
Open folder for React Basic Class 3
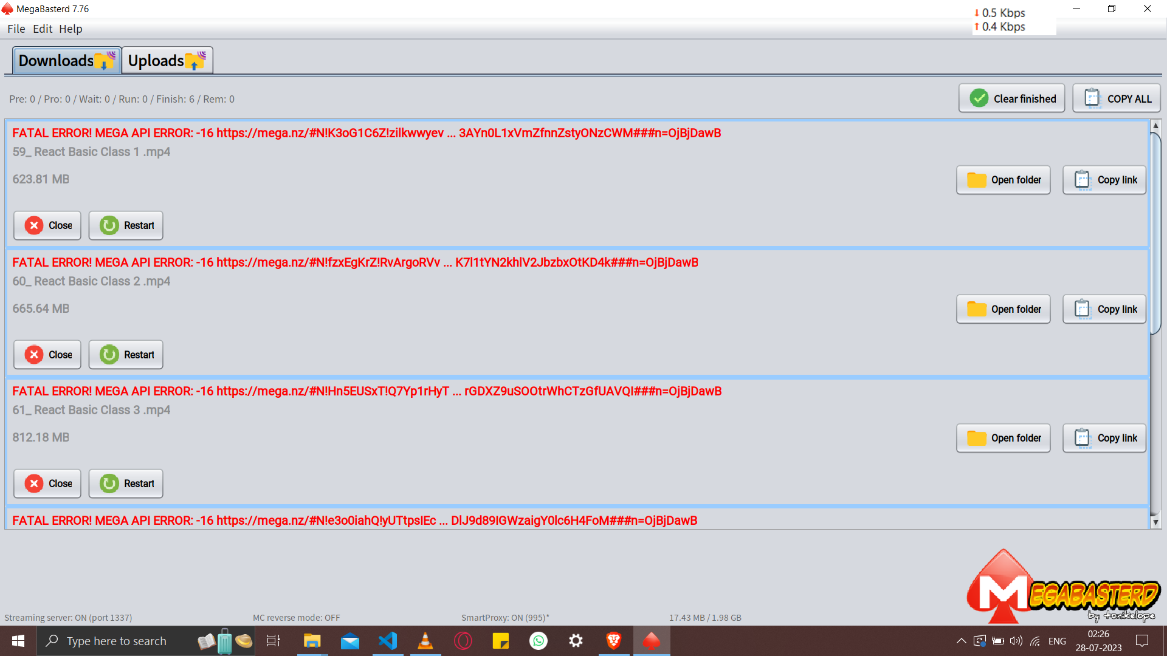coord(1003,438)
